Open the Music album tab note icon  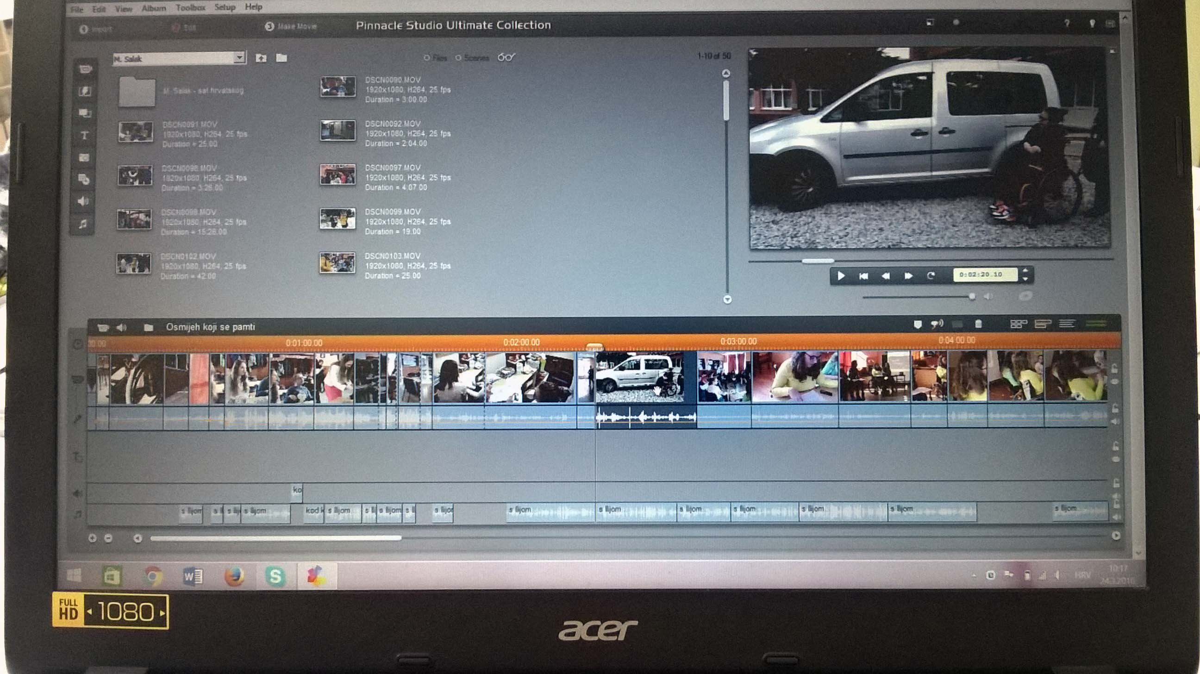82,224
